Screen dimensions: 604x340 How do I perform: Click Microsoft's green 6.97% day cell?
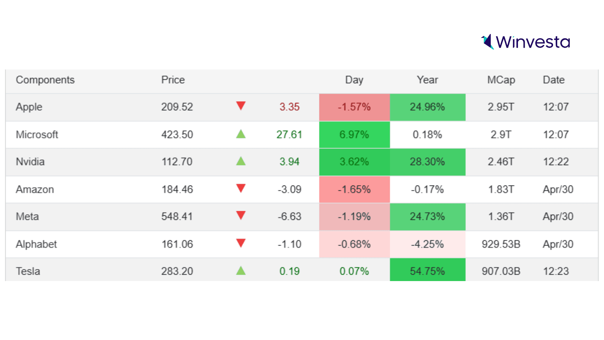(354, 135)
